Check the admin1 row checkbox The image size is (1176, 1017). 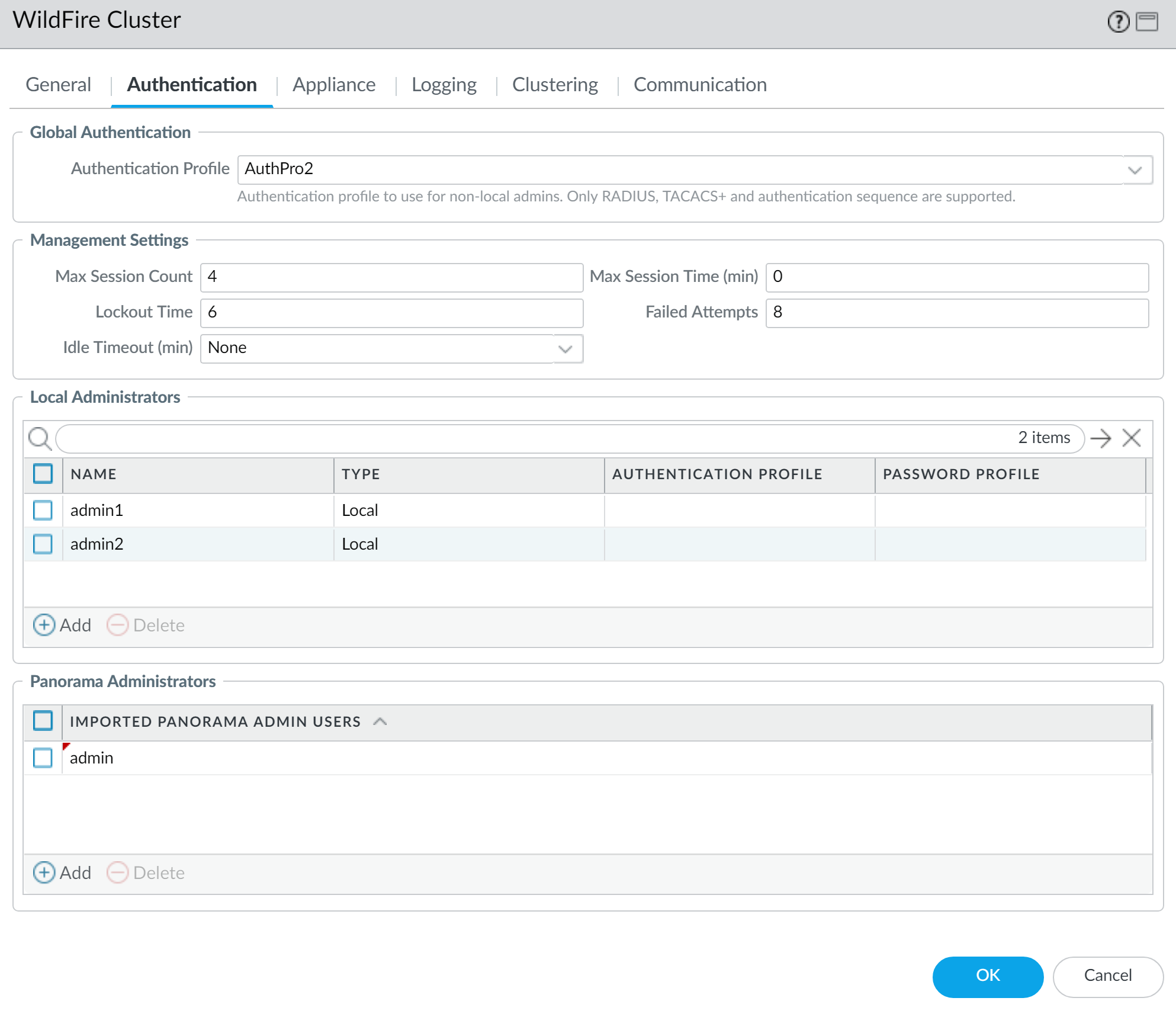point(43,511)
